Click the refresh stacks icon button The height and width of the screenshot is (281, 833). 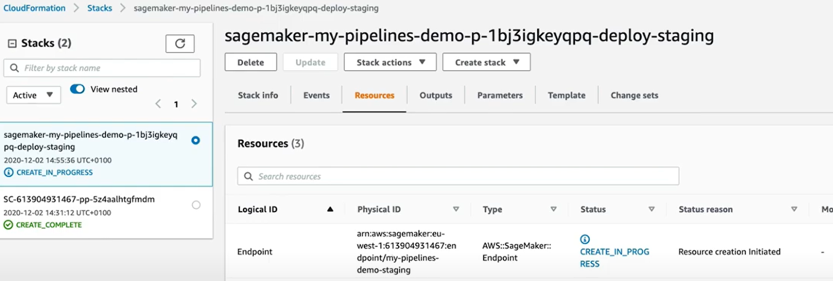[180, 44]
